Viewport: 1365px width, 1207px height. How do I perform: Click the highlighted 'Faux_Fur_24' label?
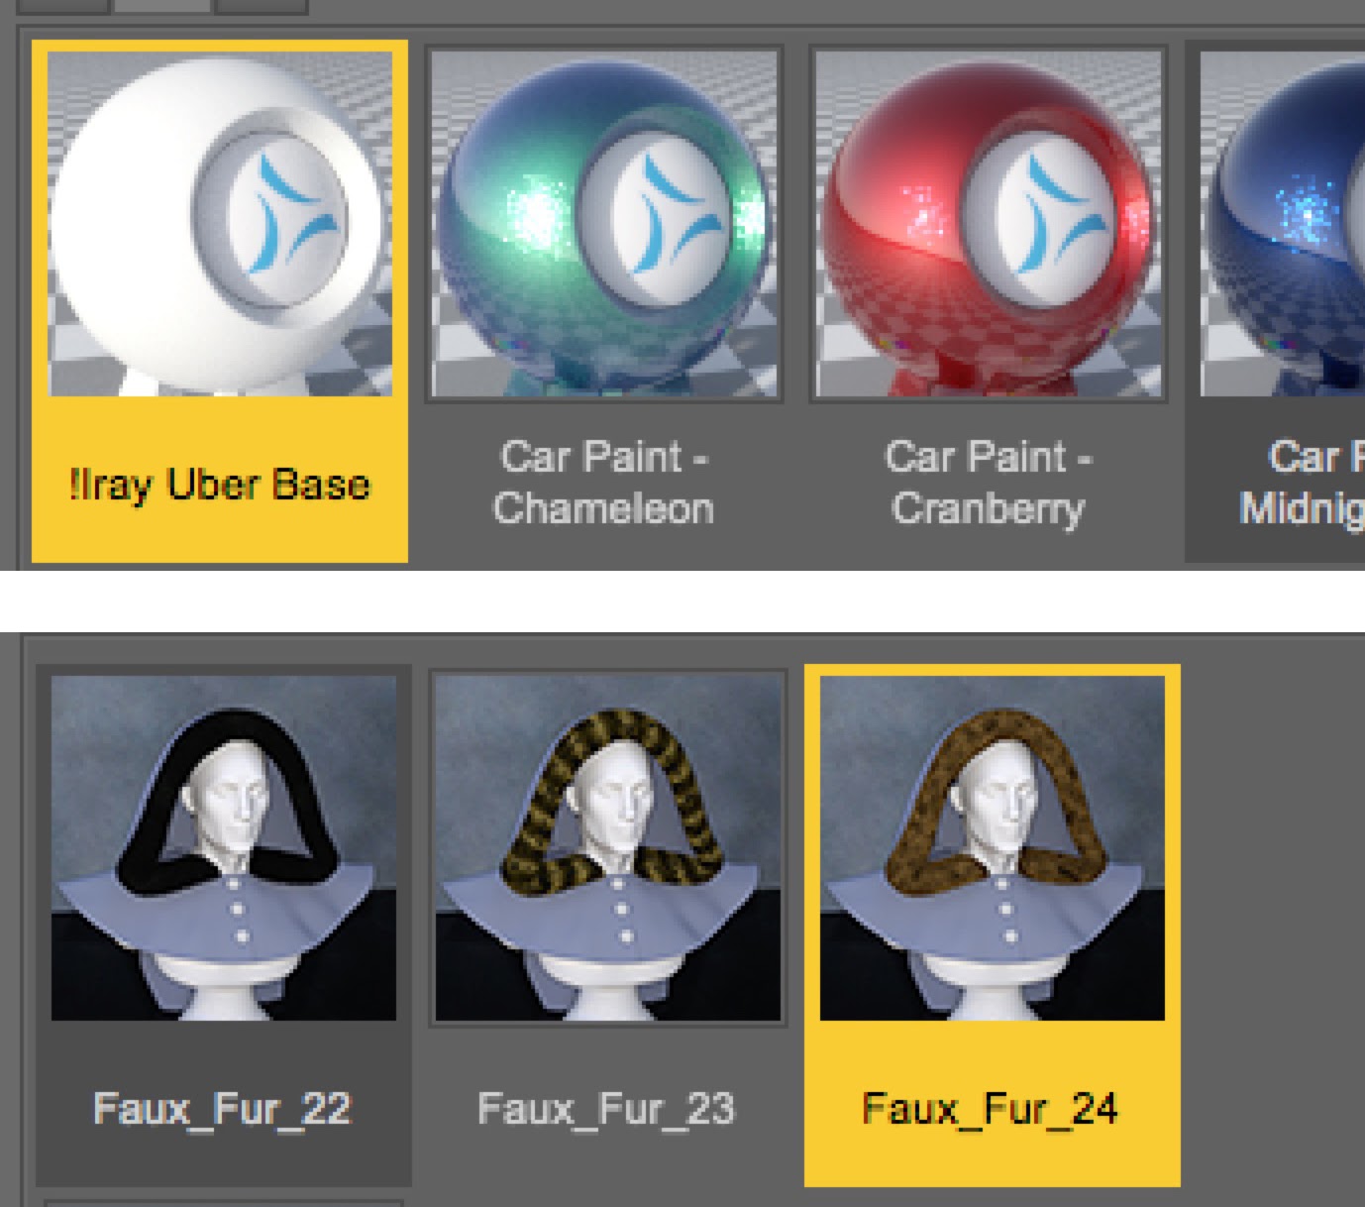[x=991, y=1108]
